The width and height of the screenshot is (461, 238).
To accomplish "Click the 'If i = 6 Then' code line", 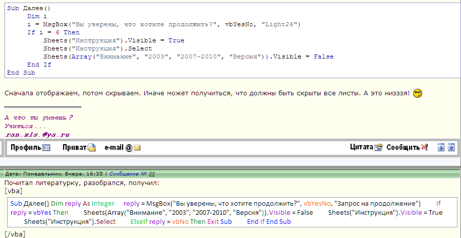I will coord(53,32).
